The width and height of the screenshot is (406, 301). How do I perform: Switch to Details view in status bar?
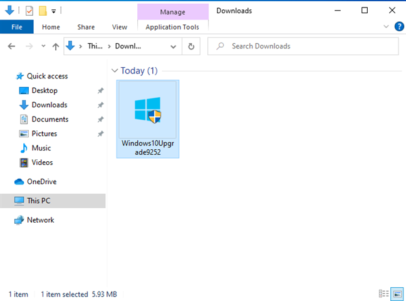point(383,293)
